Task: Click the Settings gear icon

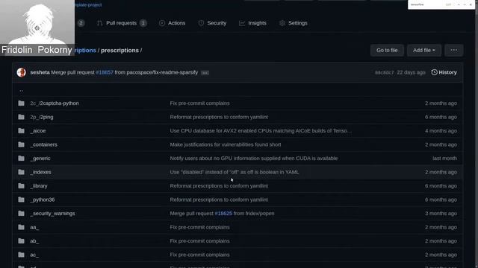Action: click(282, 23)
